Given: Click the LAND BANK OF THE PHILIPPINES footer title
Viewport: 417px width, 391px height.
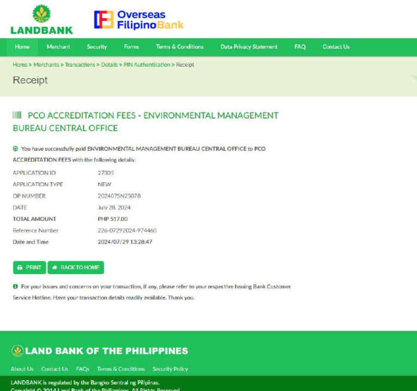Looking at the screenshot, I should [x=106, y=351].
